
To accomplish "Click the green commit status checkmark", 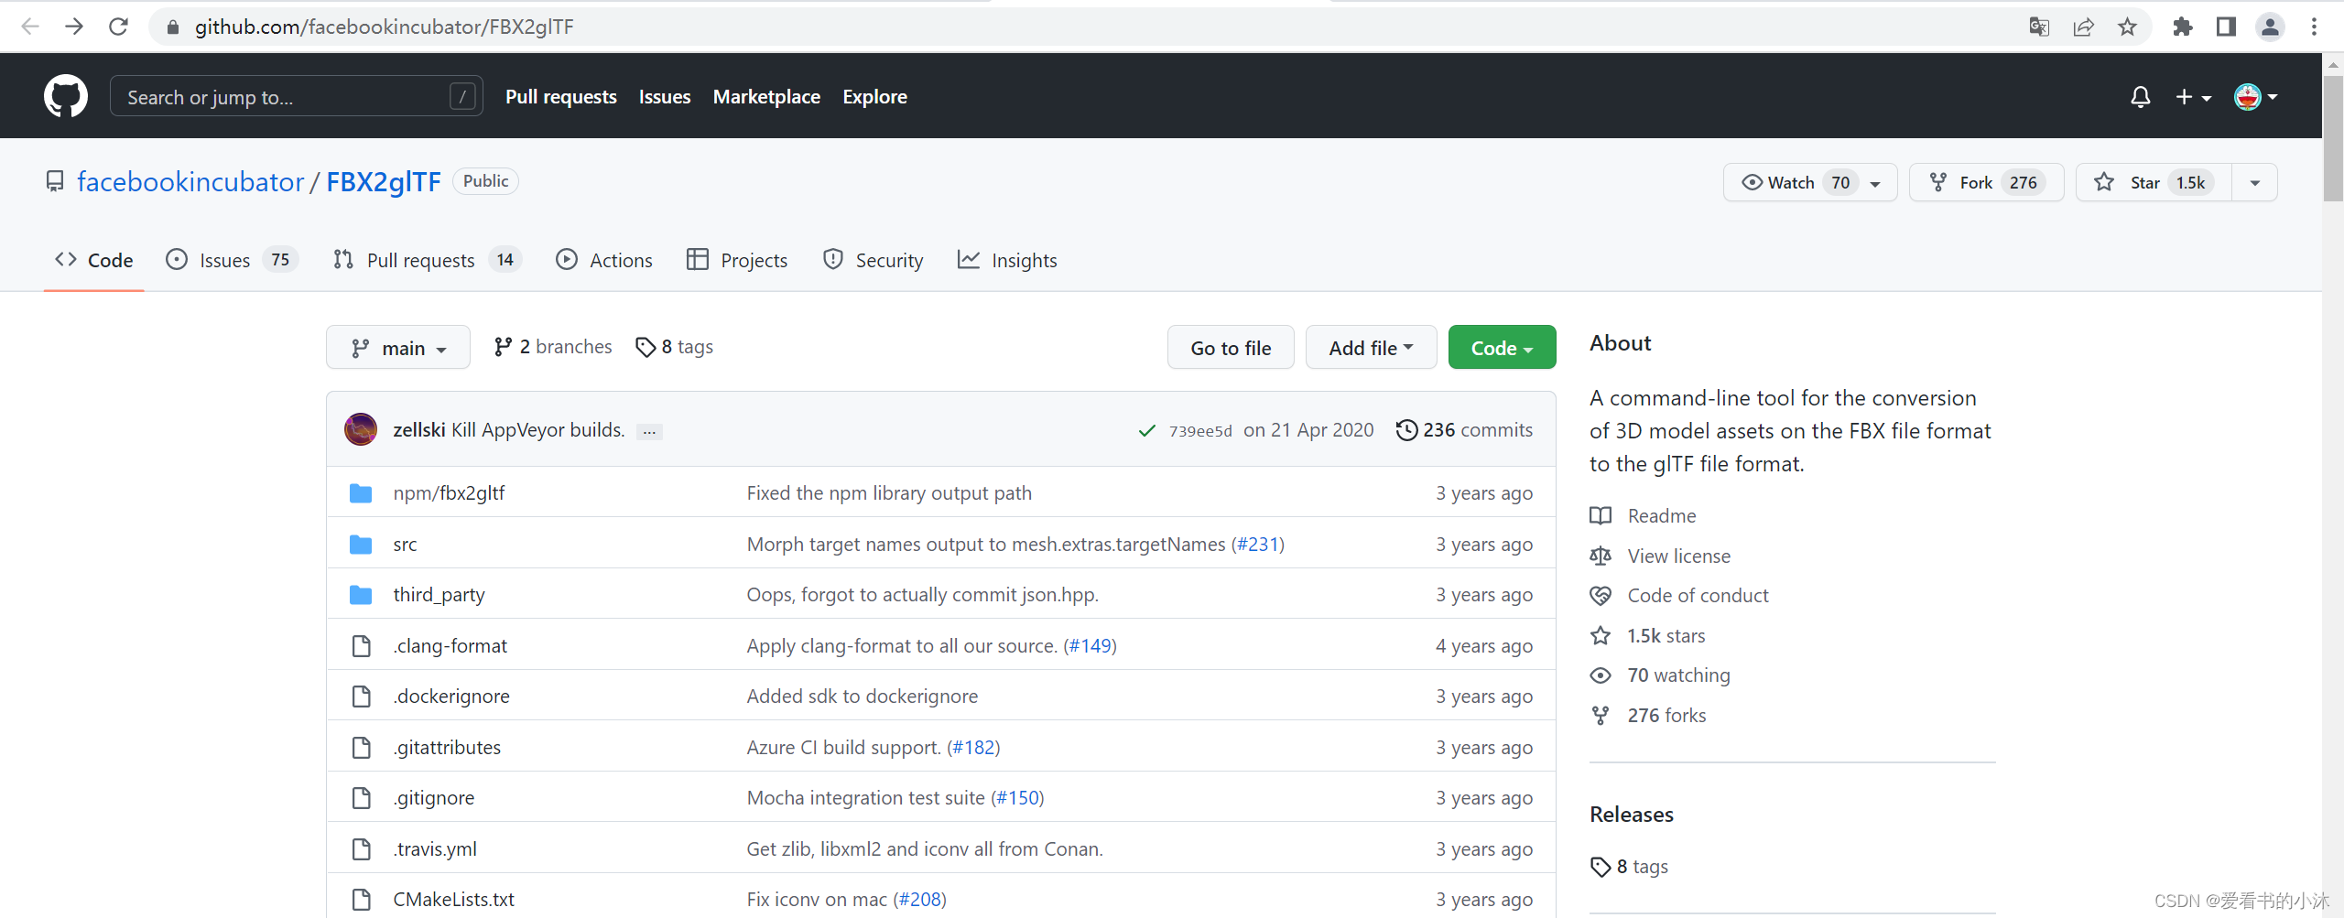I will (x=1146, y=430).
